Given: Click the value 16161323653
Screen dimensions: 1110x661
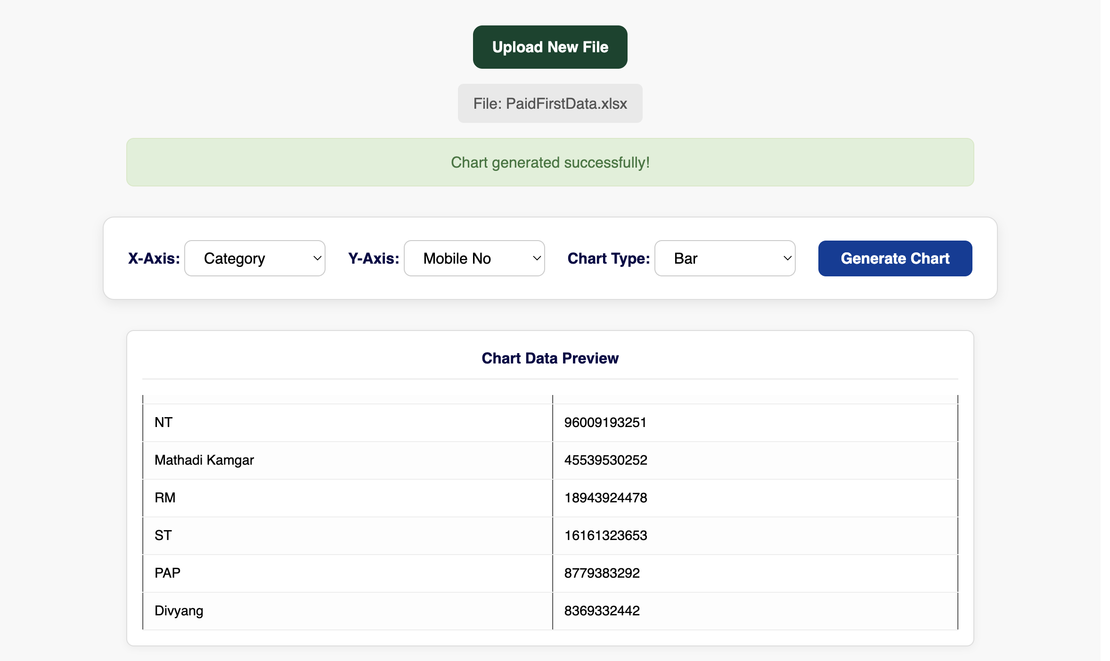Looking at the screenshot, I should click(x=605, y=536).
